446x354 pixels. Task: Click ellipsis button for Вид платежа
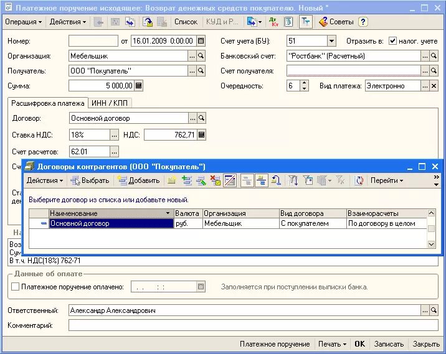point(425,86)
